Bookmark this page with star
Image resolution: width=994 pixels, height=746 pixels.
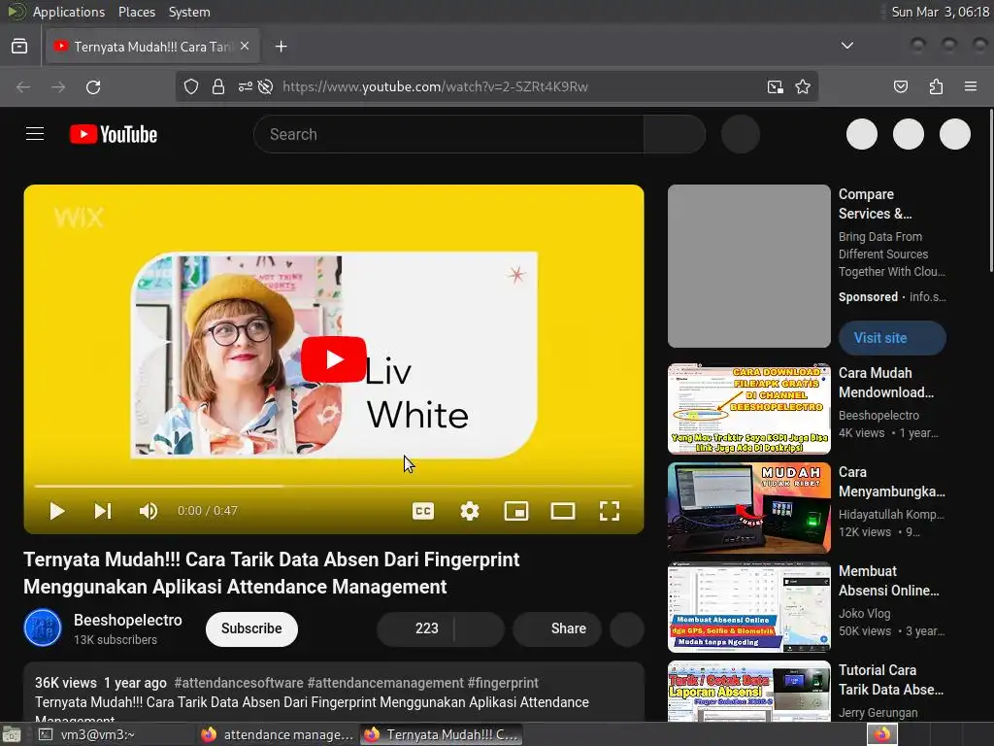(x=803, y=86)
